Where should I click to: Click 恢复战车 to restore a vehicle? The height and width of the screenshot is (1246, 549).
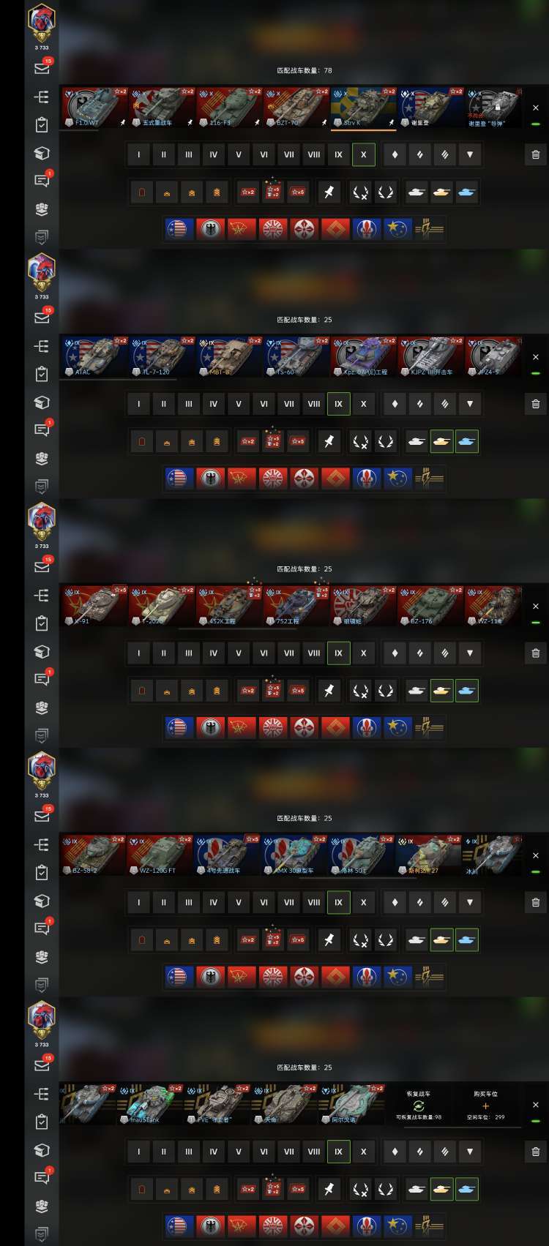point(419,1105)
